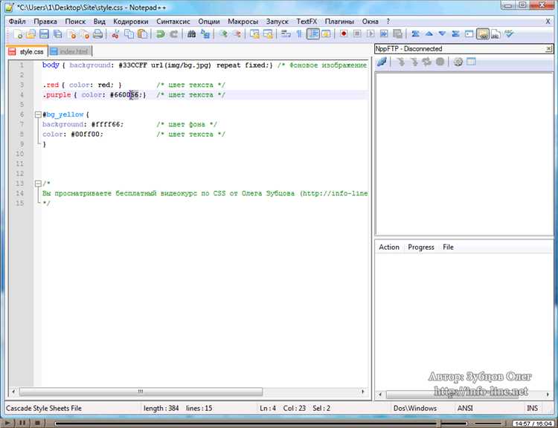Click the NppFTP connect icon
This screenshot has width=558, height=428.
(382, 62)
